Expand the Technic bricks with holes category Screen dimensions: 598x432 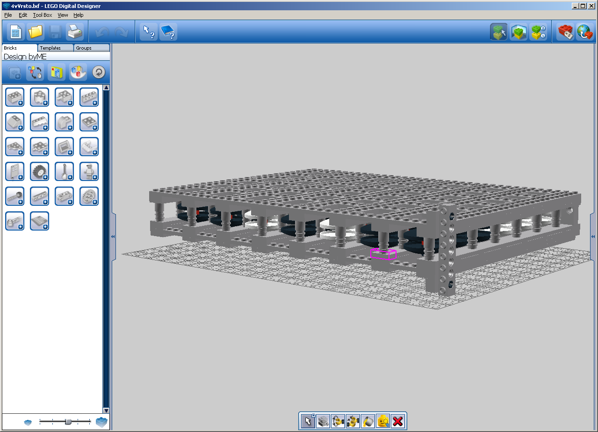89,97
